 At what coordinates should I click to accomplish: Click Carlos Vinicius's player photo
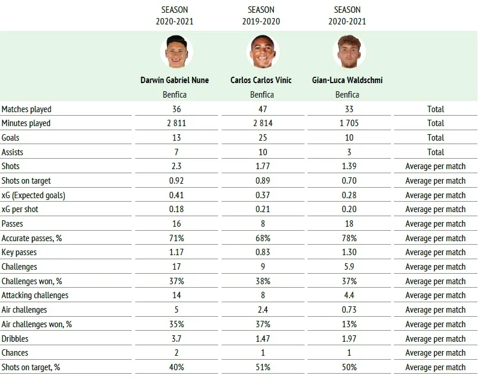262,52
